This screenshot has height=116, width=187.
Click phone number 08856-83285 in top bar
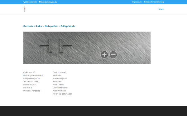pyautogui.click(x=31, y=2)
